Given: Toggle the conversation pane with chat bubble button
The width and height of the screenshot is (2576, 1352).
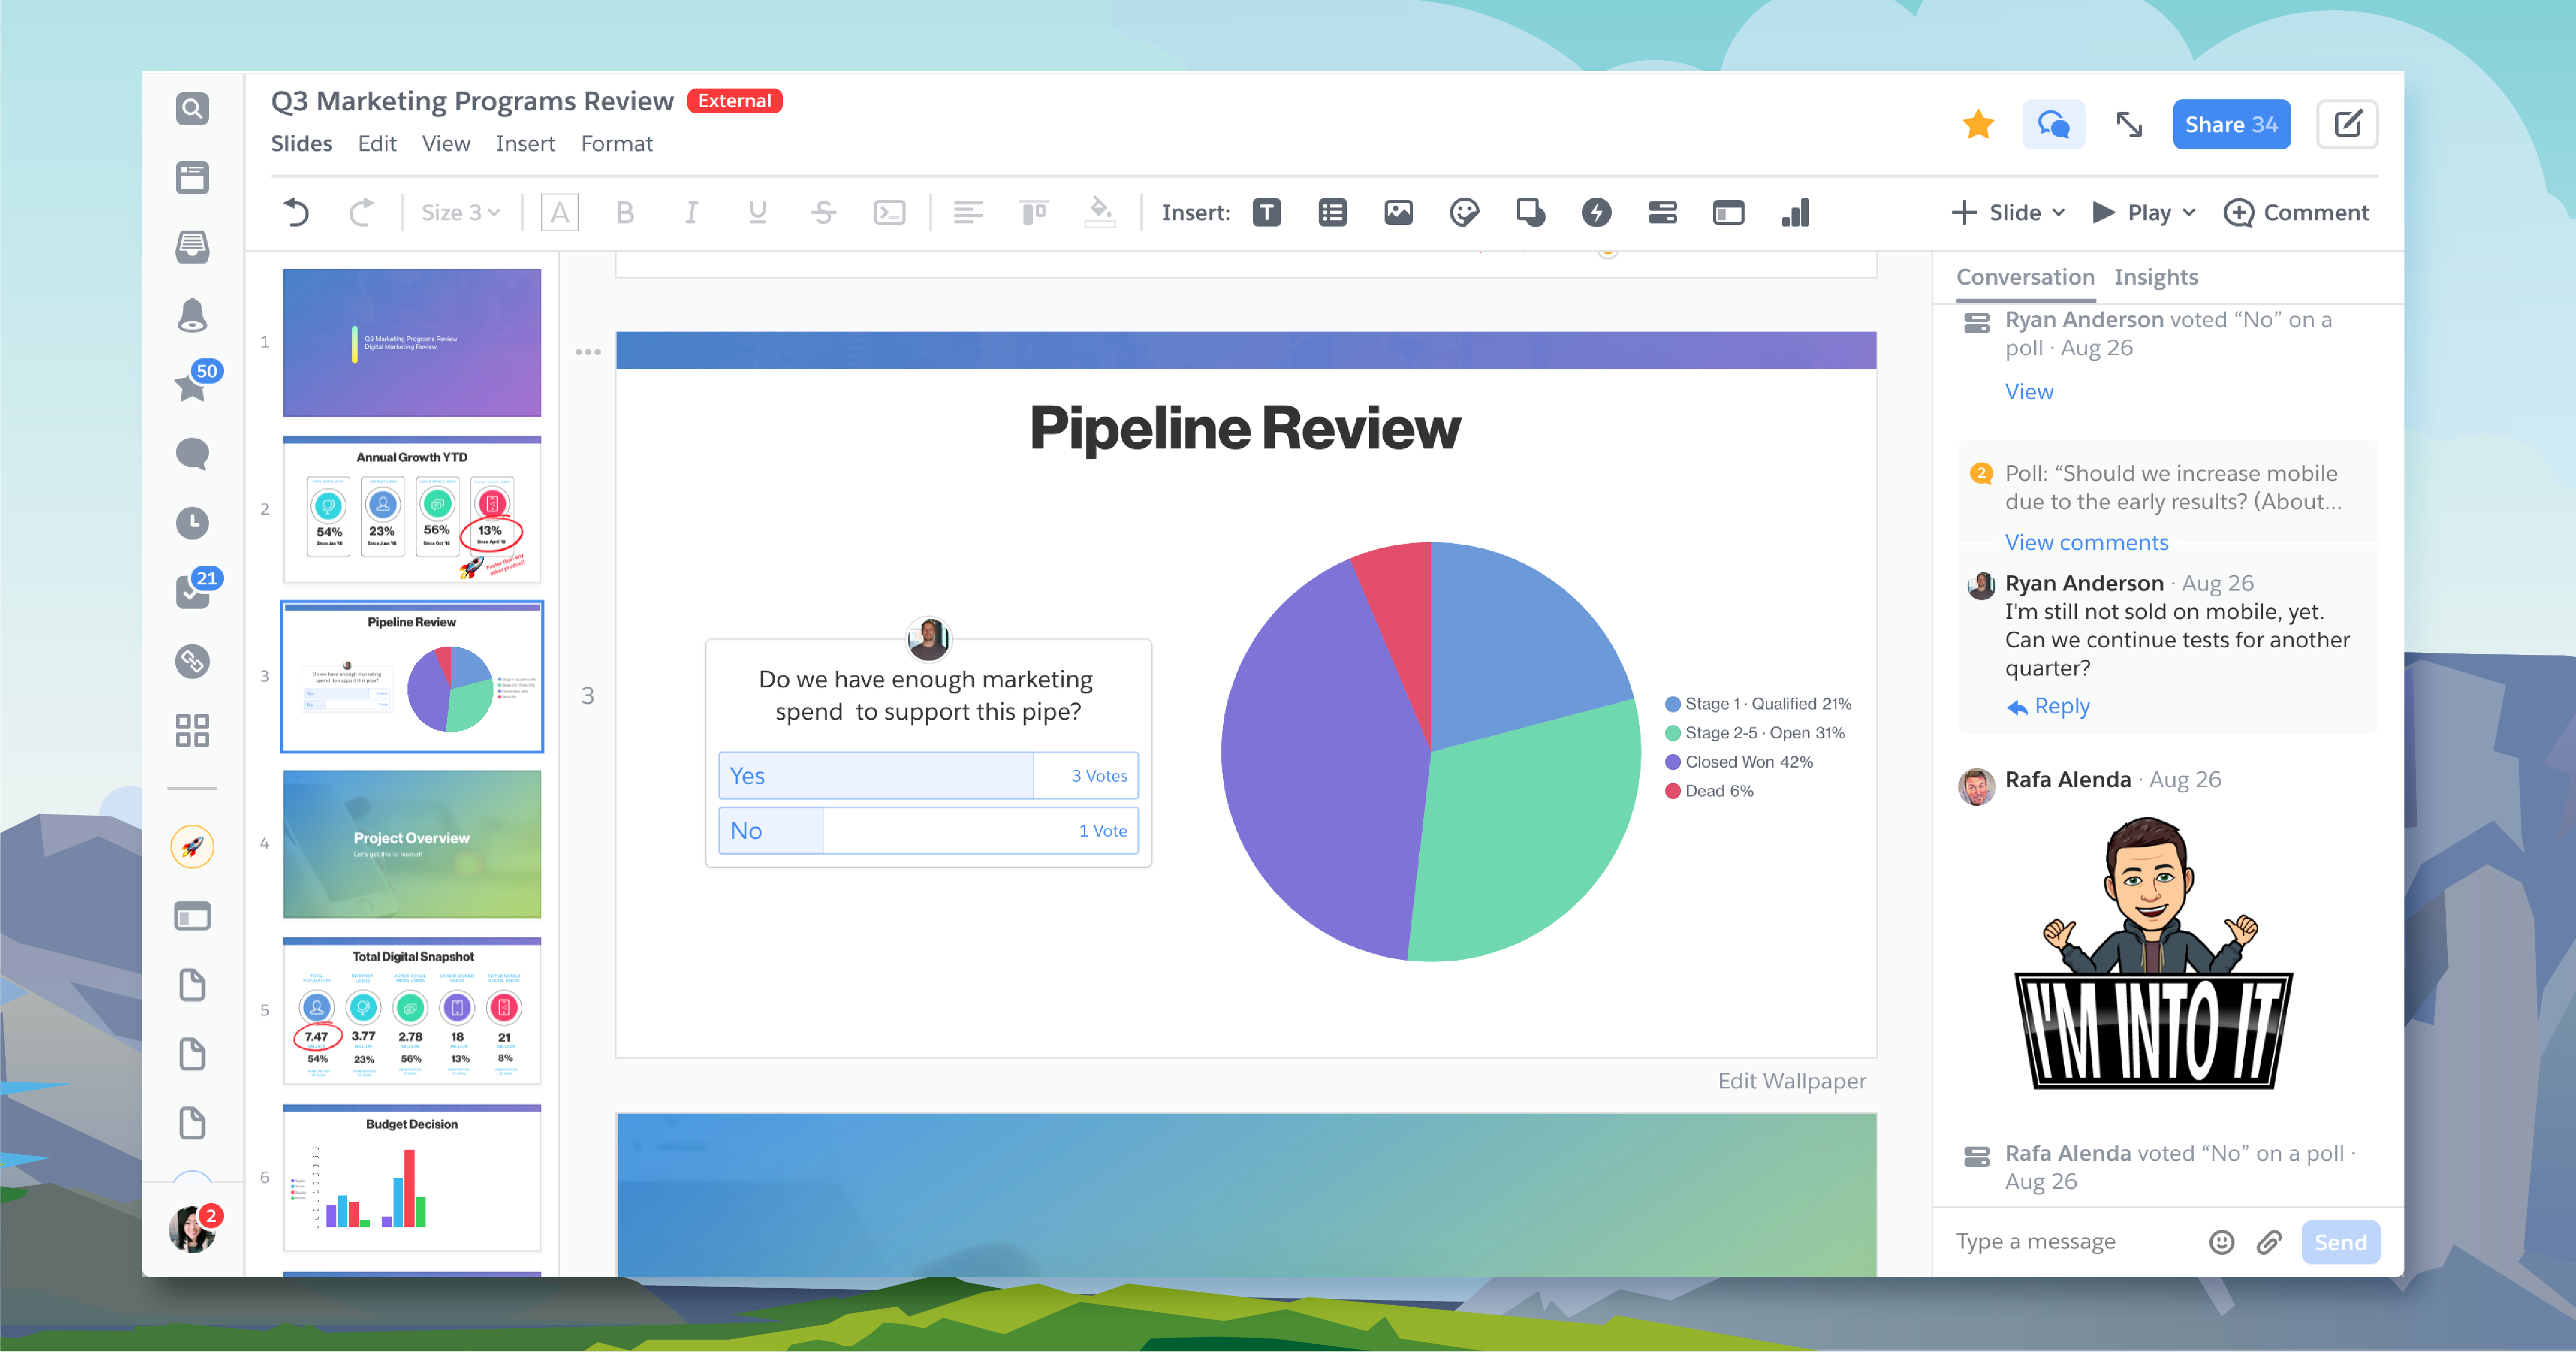Looking at the screenshot, I should 2053,125.
